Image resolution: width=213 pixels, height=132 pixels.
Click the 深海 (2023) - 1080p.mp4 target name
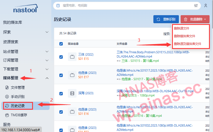138,95
